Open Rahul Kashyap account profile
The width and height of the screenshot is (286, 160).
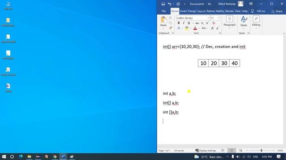tap(231, 4)
